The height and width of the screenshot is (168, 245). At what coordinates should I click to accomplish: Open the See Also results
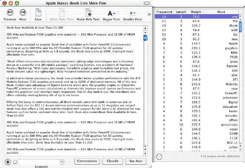click(x=136, y=161)
